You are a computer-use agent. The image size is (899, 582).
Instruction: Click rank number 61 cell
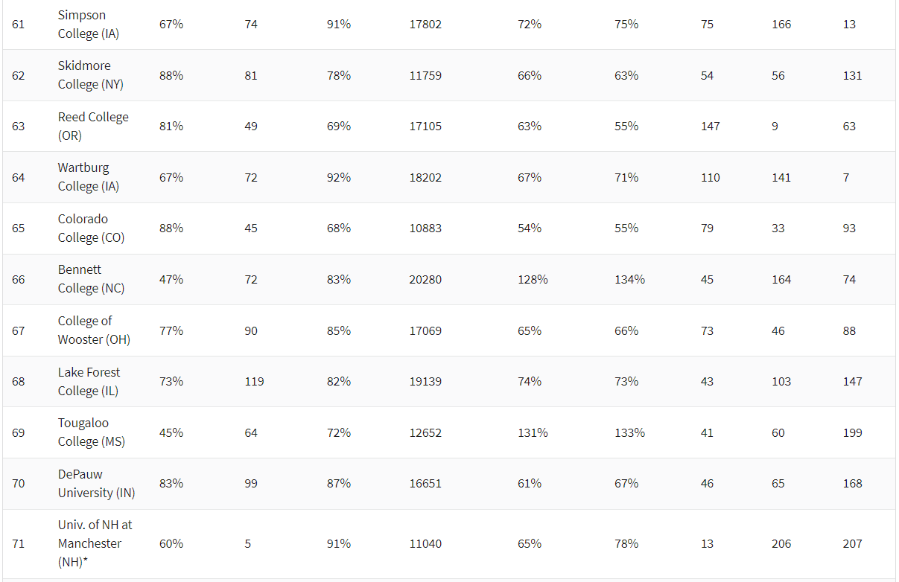18,25
